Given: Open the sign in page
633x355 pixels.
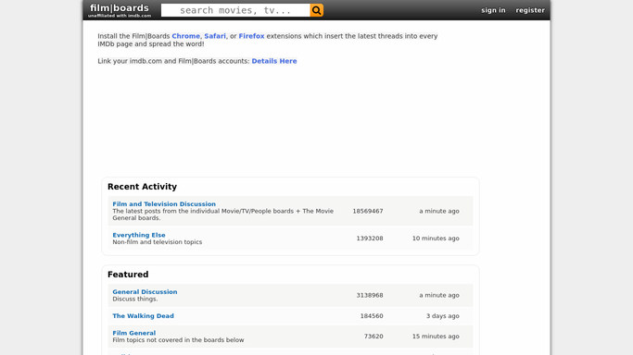Looking at the screenshot, I should 493,10.
